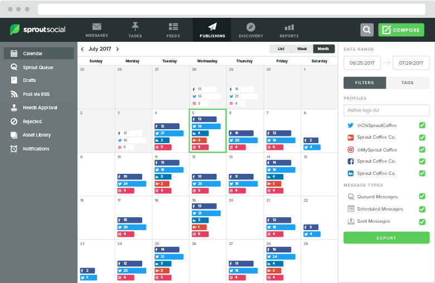
Task: Click the Notifications alarm clock icon
Action: pos(14,149)
